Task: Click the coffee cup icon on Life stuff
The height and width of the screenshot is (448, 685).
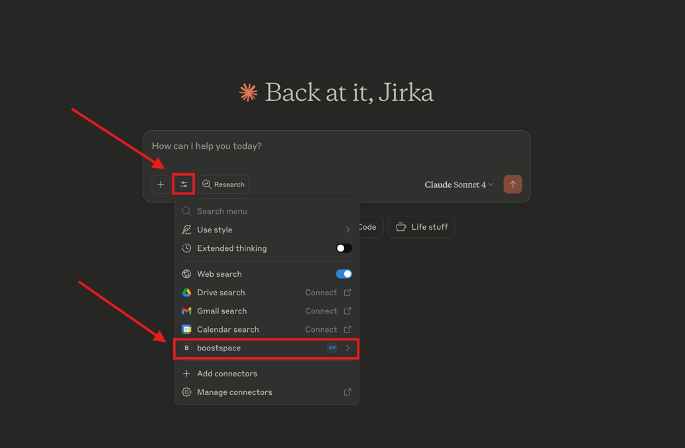Action: 401,227
